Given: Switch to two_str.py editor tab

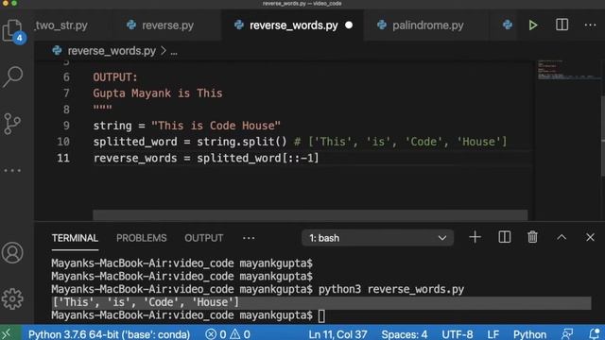Looking at the screenshot, I should tap(61, 25).
